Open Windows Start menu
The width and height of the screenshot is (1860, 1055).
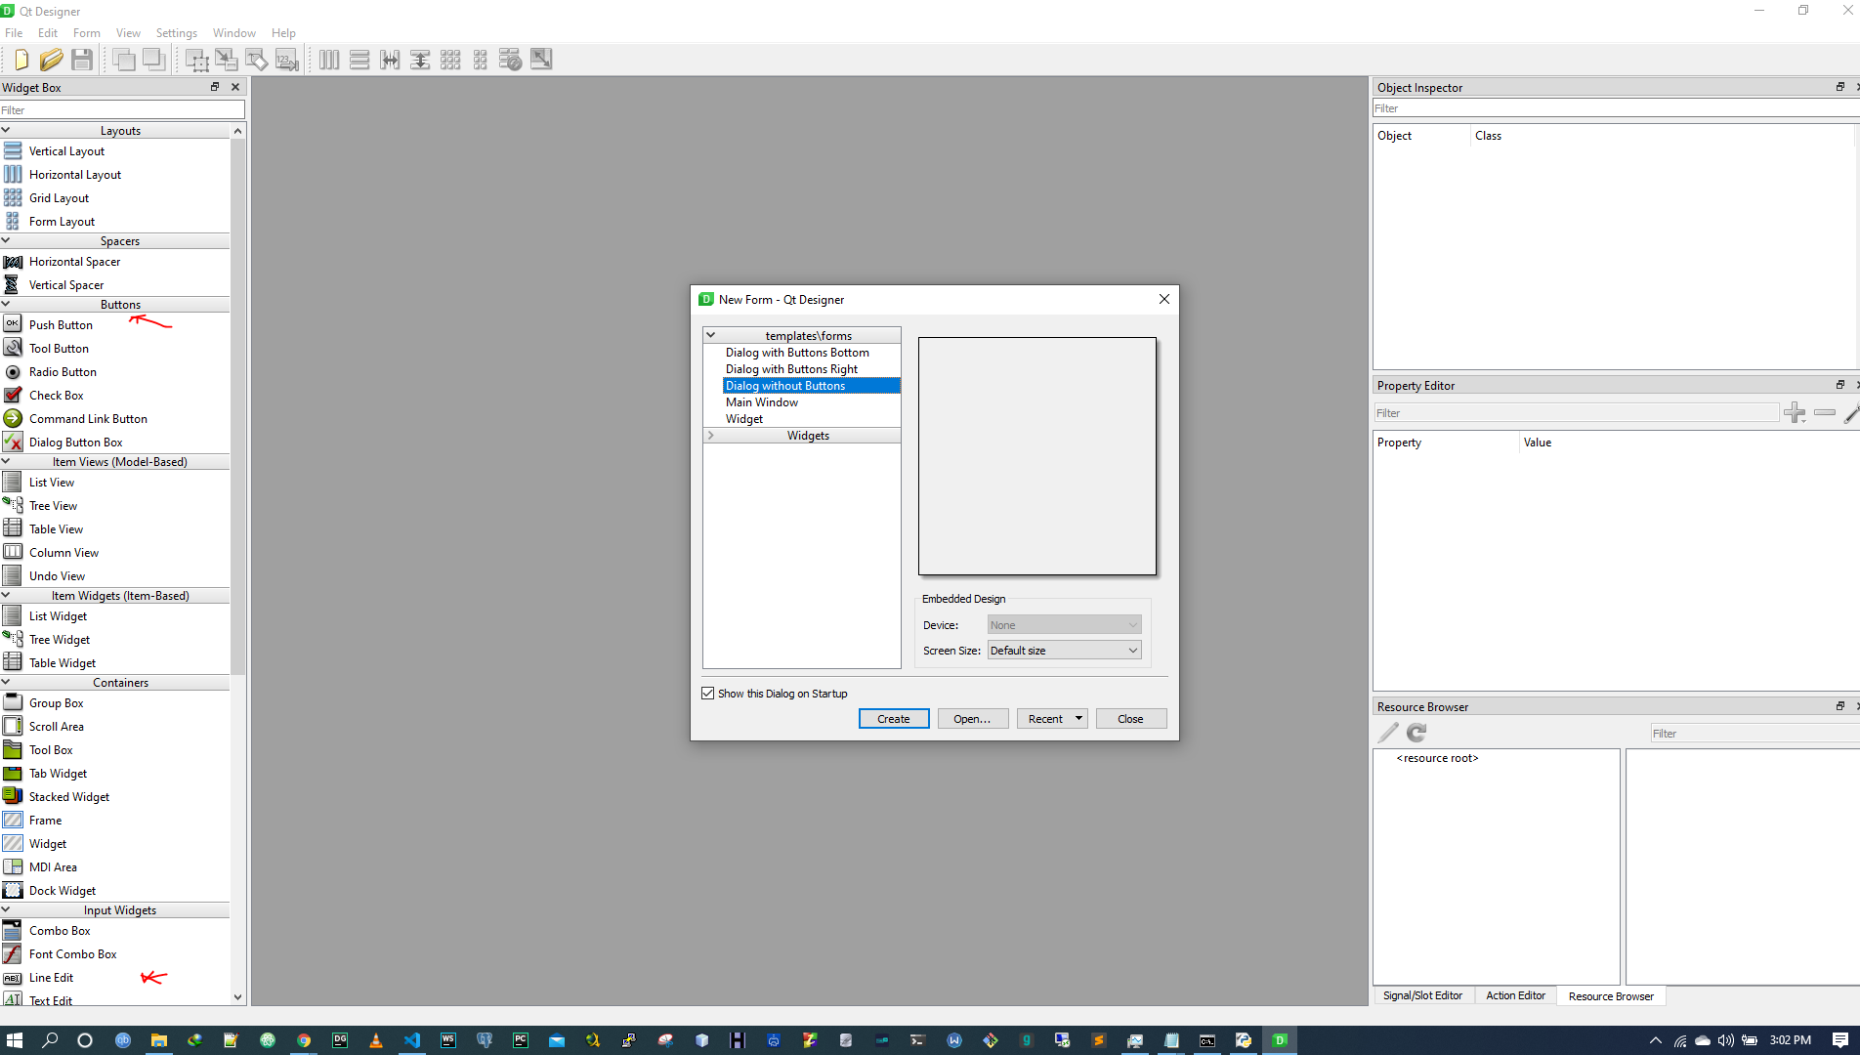tap(14, 1040)
